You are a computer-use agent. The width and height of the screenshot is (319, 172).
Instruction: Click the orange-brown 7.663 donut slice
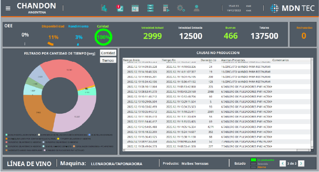[x=39, y=112]
